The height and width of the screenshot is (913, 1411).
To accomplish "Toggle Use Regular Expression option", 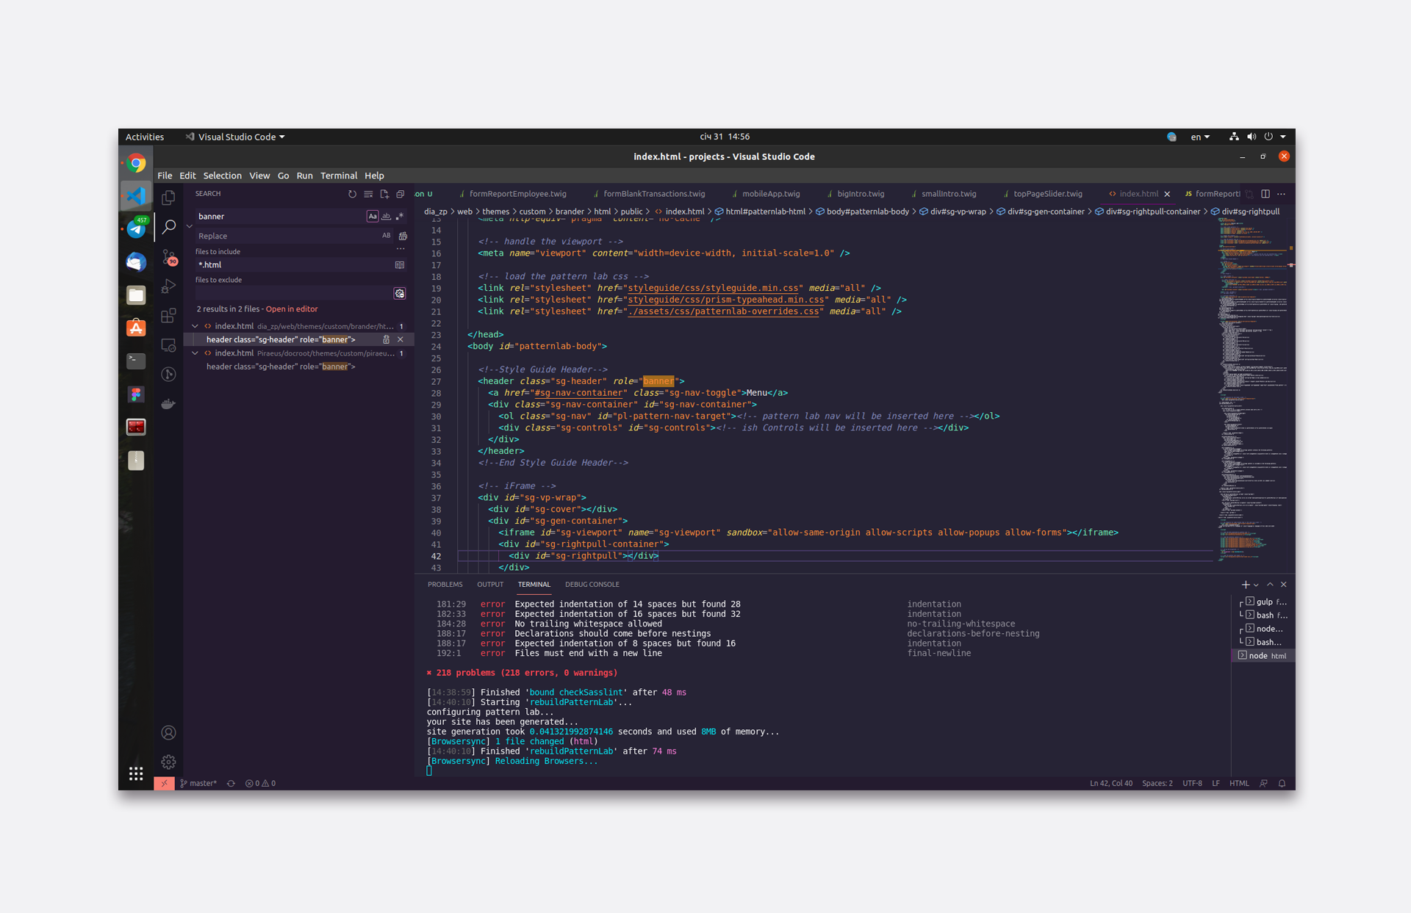I will pos(400,216).
